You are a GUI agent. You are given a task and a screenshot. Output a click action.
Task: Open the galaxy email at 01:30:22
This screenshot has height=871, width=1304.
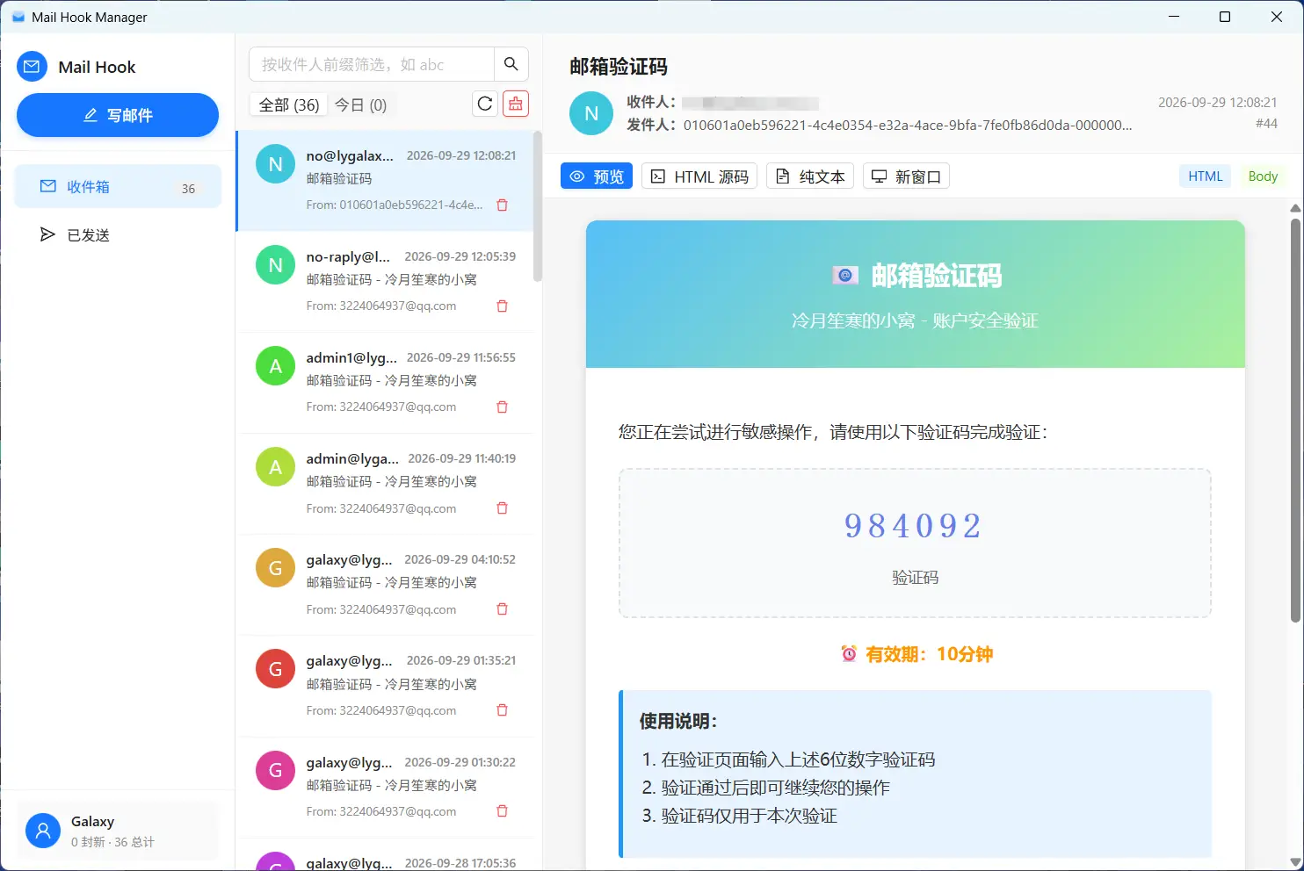coord(385,788)
